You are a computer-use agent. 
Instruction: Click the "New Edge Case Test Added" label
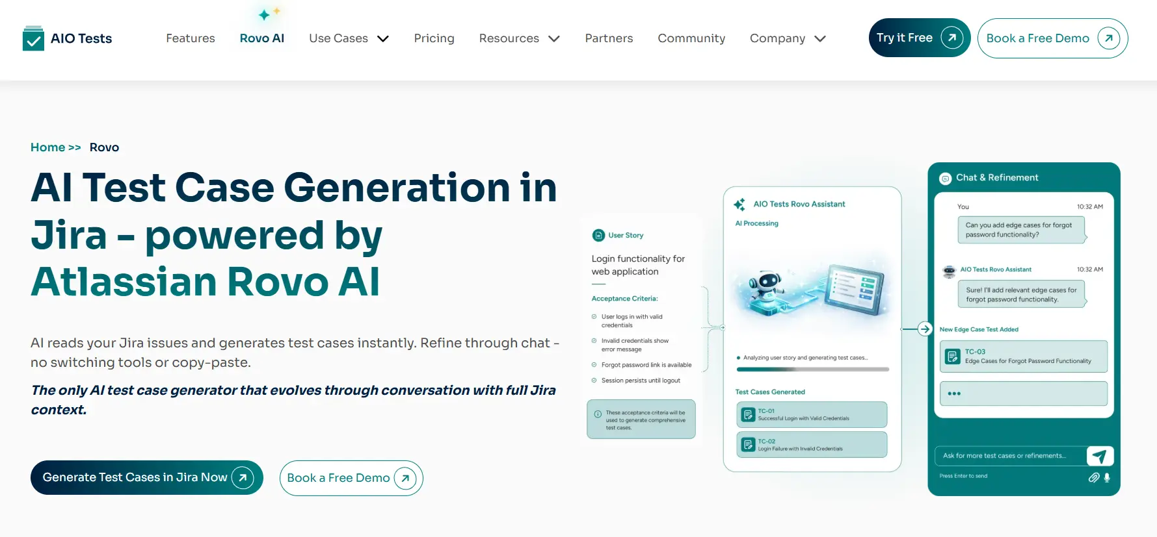click(x=979, y=329)
